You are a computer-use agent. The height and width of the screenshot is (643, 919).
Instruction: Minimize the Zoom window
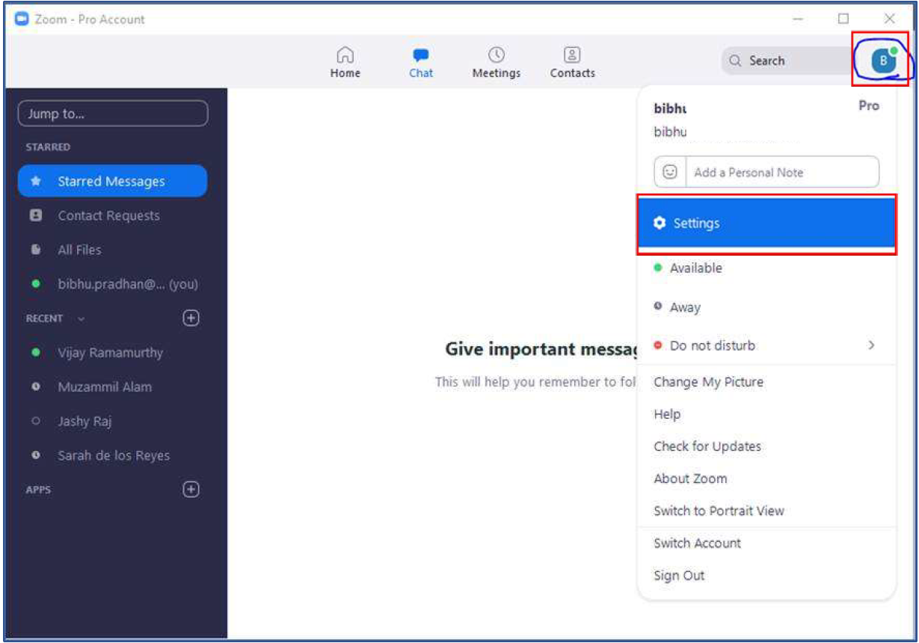click(798, 19)
